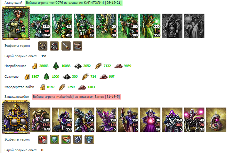This screenshot has width=250, height=153.
Task: Select the archer unit with 180 troops
Action: 128,26
